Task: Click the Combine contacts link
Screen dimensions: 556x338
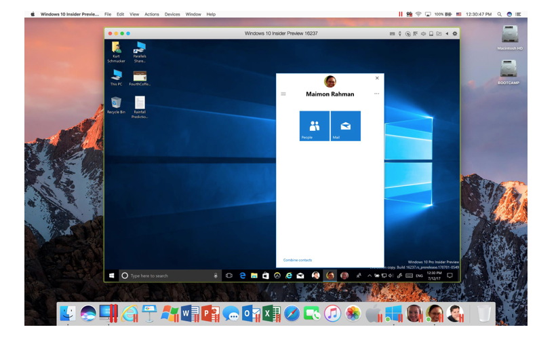Action: [298, 260]
